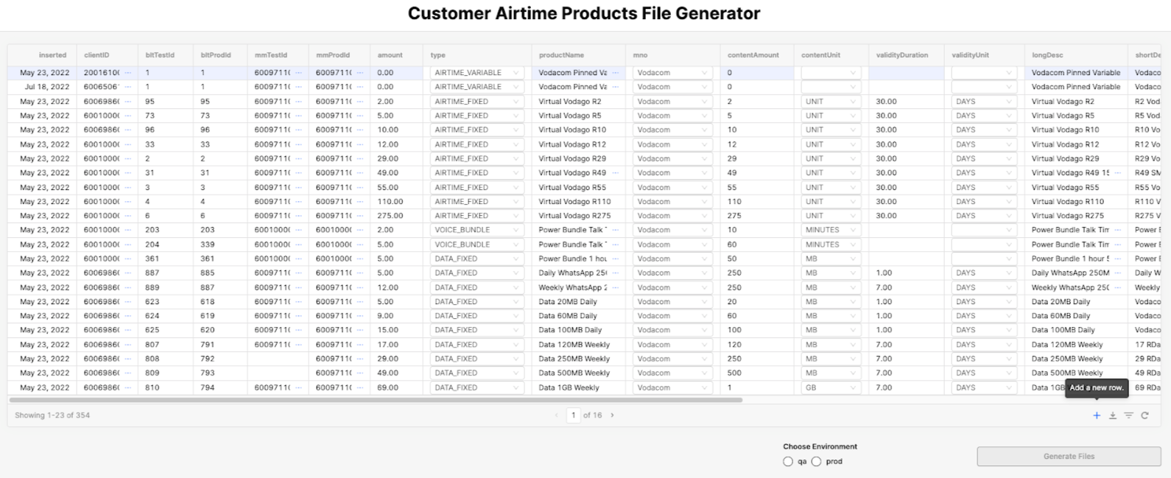Expand ellipsis on Virtual Vodago R49 productName
1171x478 pixels.
coord(616,173)
